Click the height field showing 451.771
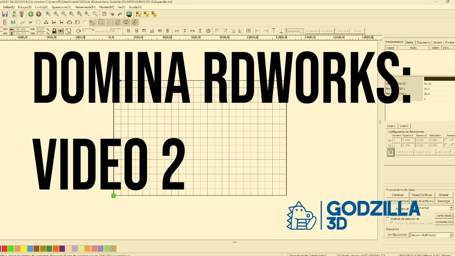Screen dimensions: 455x256 (21, 33)
